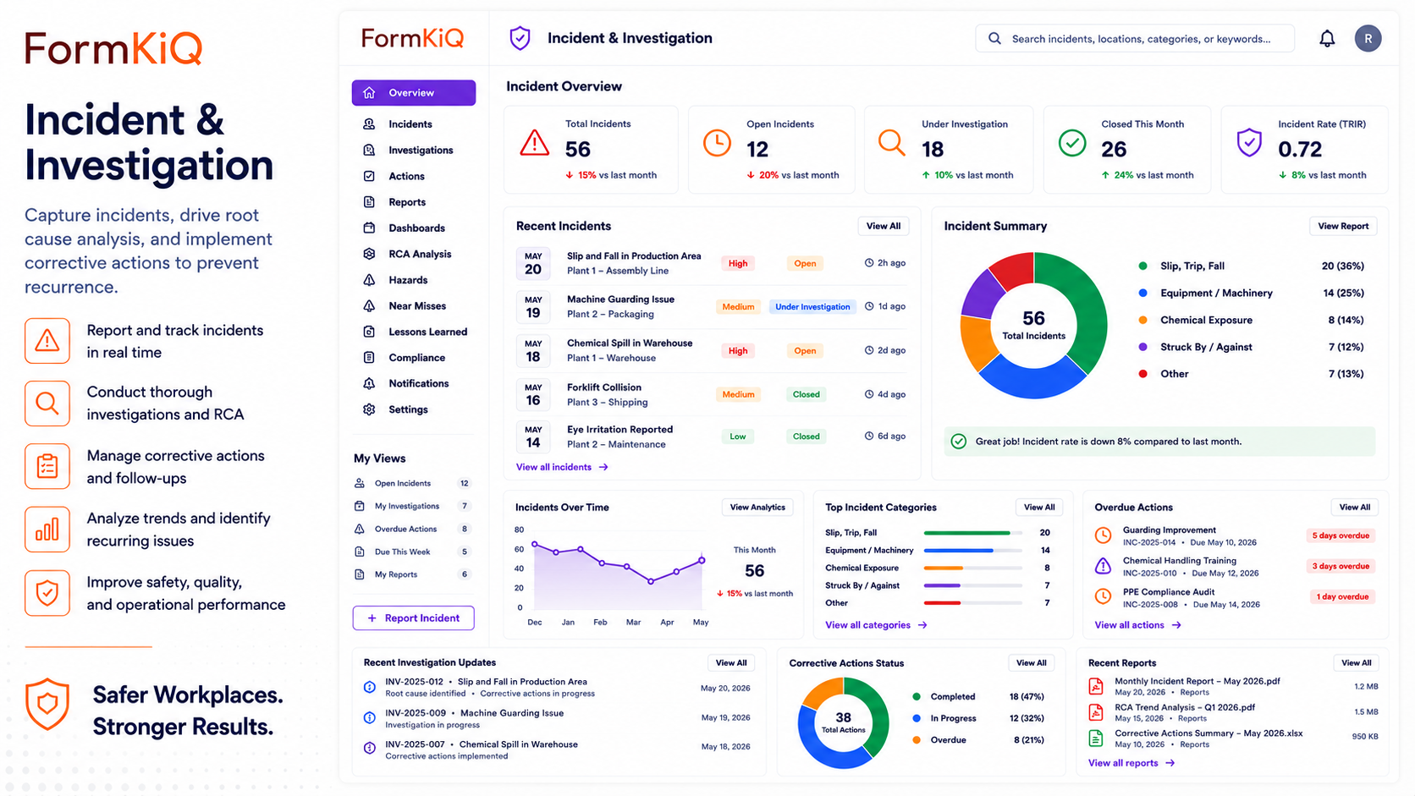Click the Monthly Incident Report PDF icon
The height and width of the screenshot is (796, 1415).
tap(1096, 686)
